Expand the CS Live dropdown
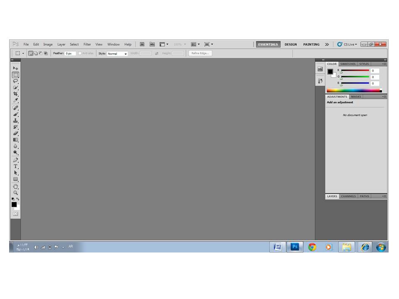Image resolution: width=399 pixels, height=299 pixels. [347, 44]
